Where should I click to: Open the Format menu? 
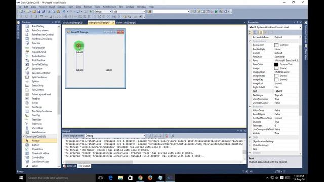(x=88, y=7)
